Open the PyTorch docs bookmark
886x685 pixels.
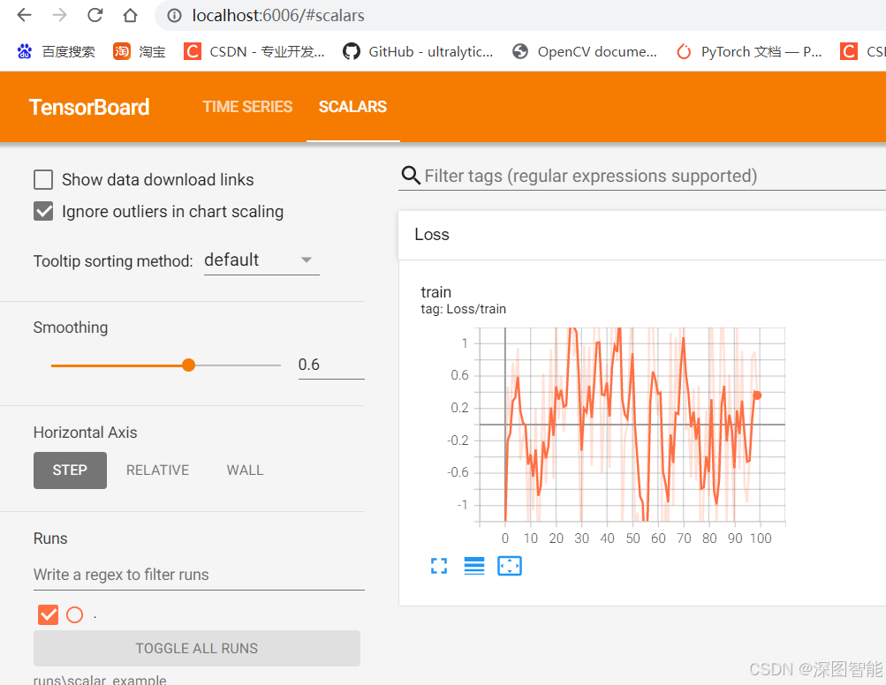[x=749, y=51]
